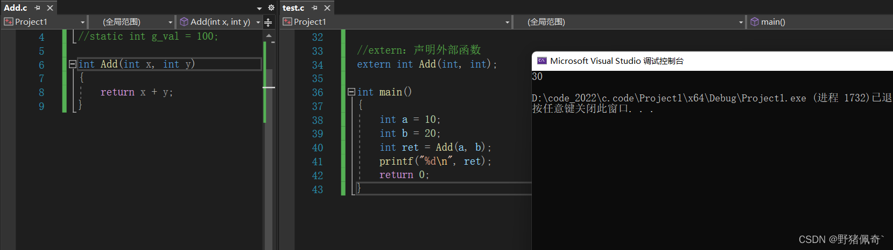Viewport: 893px width, 250px height.
Task: Collapse the main function code block
Action: (x=351, y=92)
